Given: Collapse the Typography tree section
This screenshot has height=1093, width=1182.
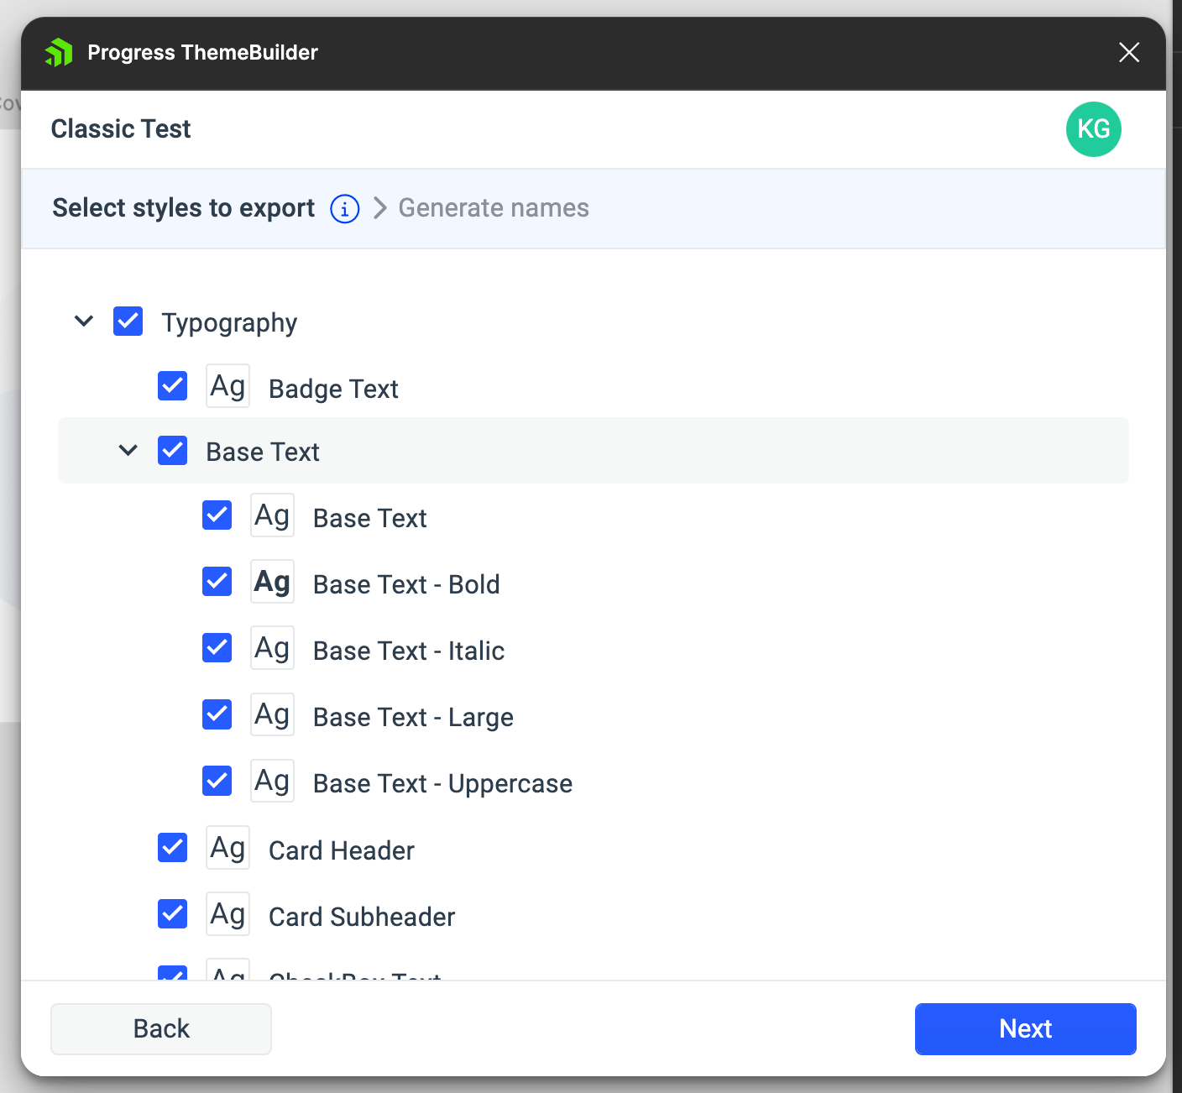Looking at the screenshot, I should (84, 321).
